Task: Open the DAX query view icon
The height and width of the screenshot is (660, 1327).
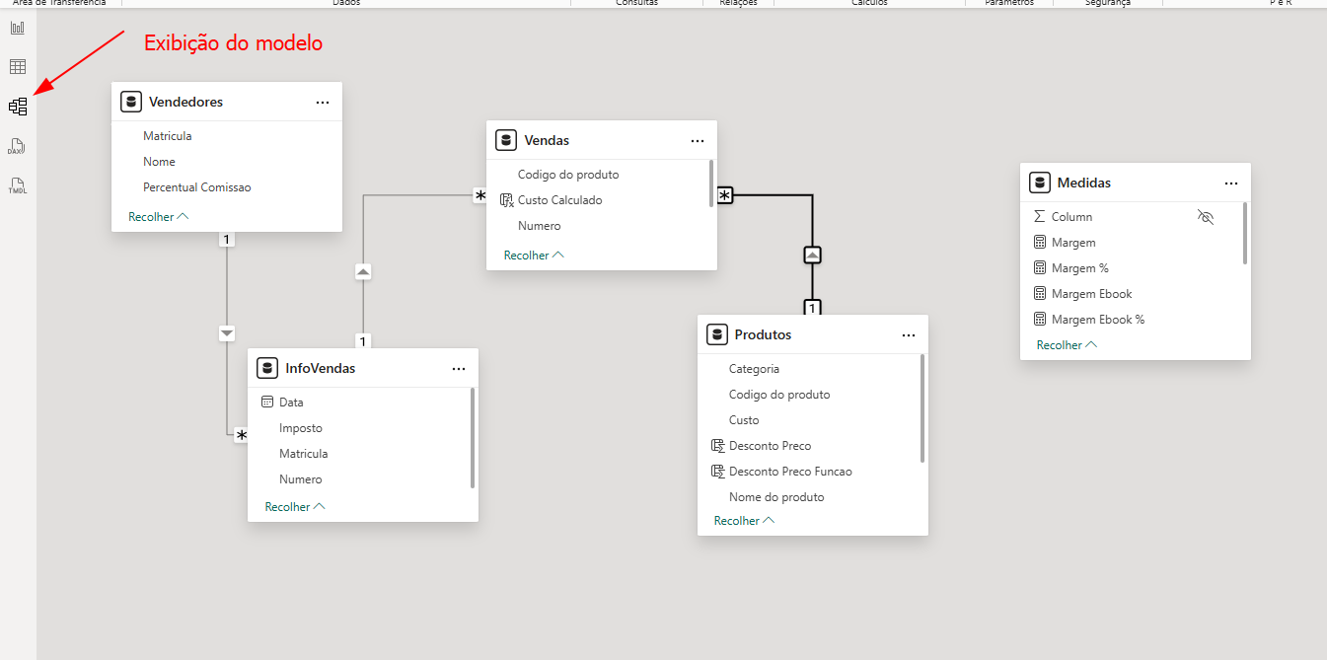Action: (x=18, y=146)
